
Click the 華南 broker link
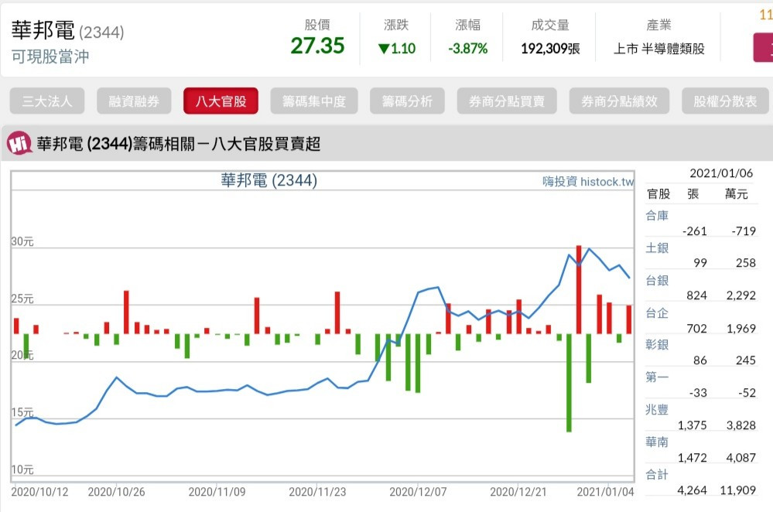[x=657, y=442]
